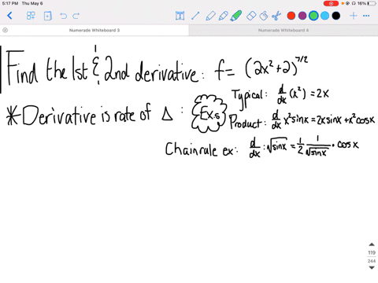378x283 pixels.
Task: Add a new page
Action: coord(48,16)
